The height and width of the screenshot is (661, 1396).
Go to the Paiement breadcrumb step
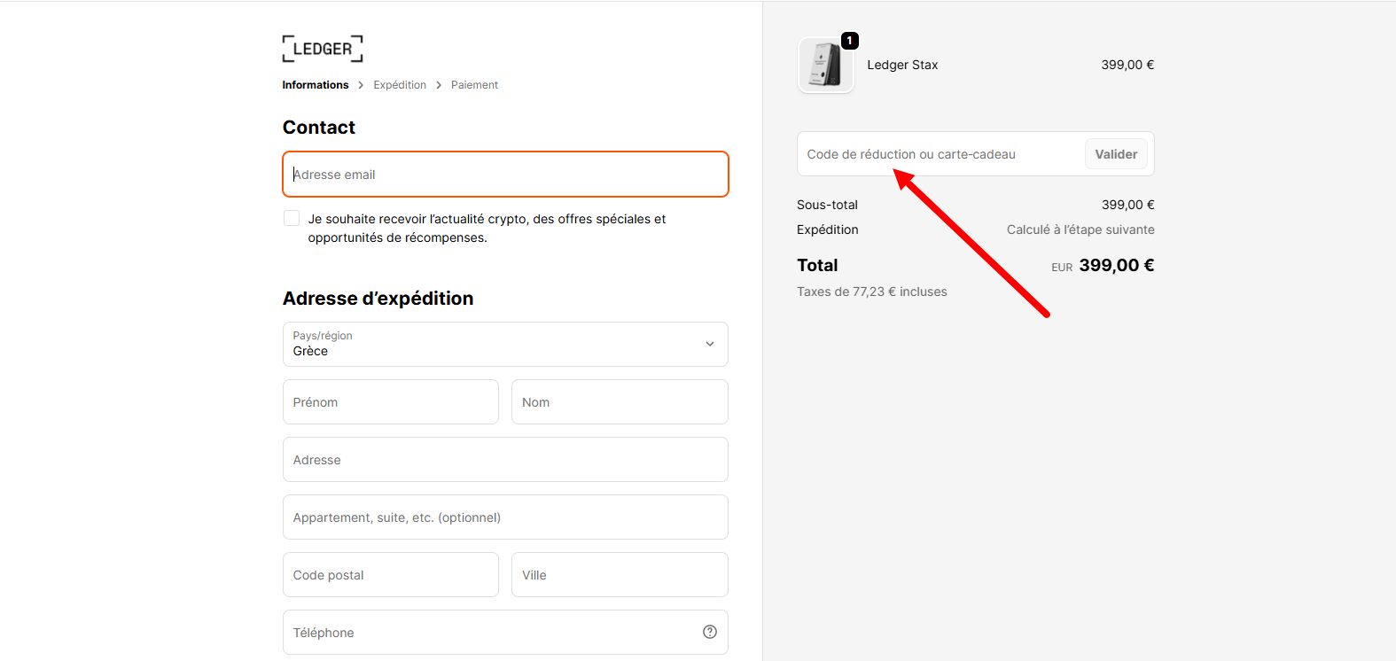coord(474,85)
